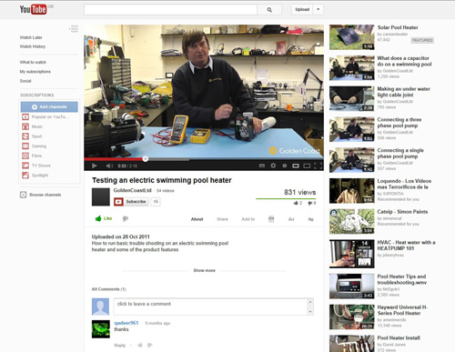
Task: Collapse the guide with the sidebar menu icon
Action: [x=74, y=29]
